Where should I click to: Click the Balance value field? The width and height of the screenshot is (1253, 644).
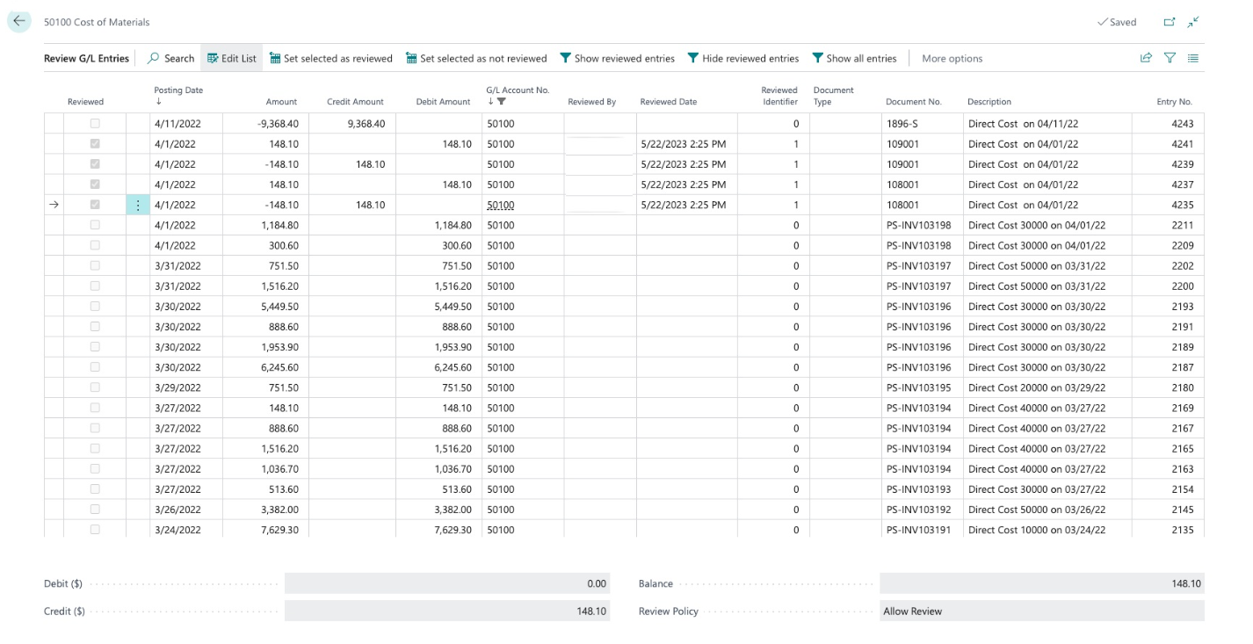(1041, 583)
